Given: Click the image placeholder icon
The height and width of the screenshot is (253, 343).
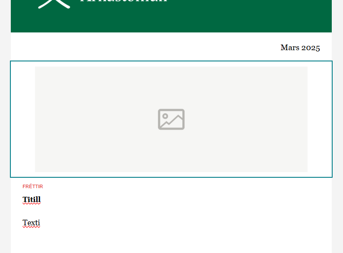Looking at the screenshot, I should [x=171, y=119].
